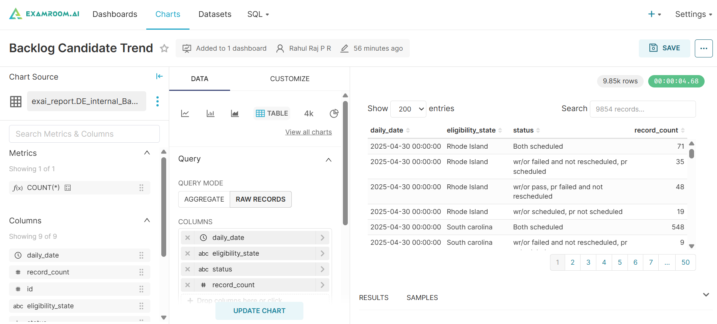Select the Big Number 4k chart icon
The image size is (717, 324).
309,113
